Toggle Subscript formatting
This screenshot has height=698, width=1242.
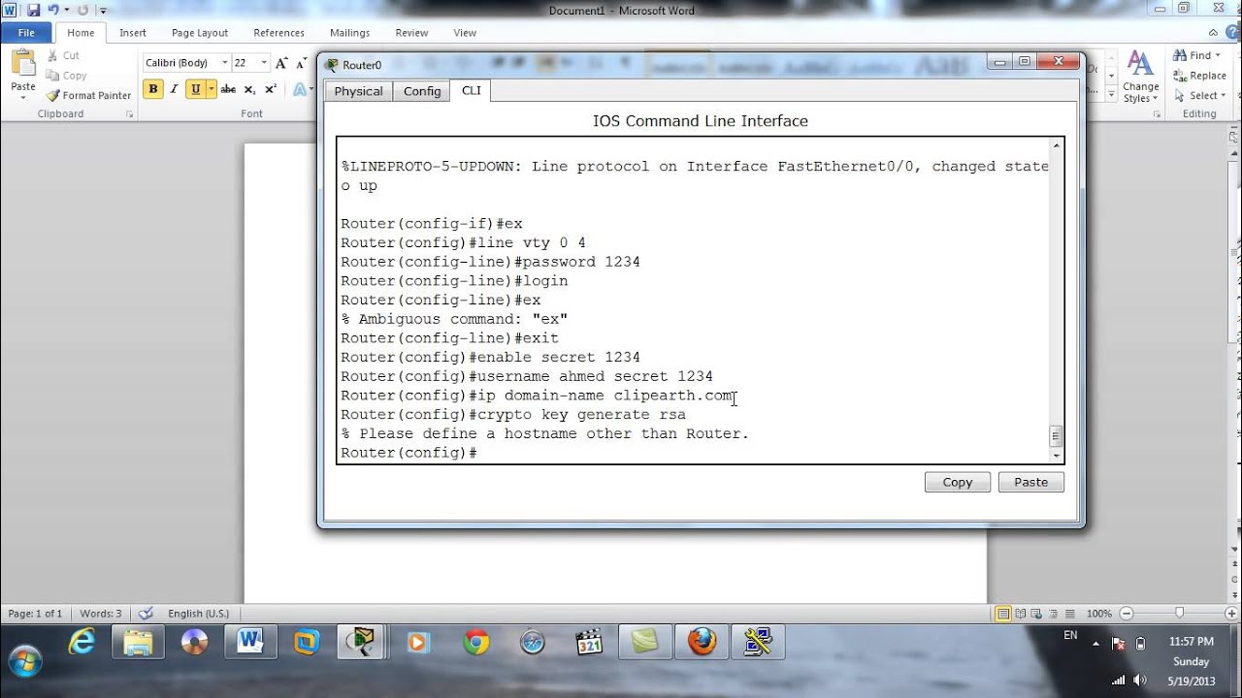pyautogui.click(x=249, y=89)
